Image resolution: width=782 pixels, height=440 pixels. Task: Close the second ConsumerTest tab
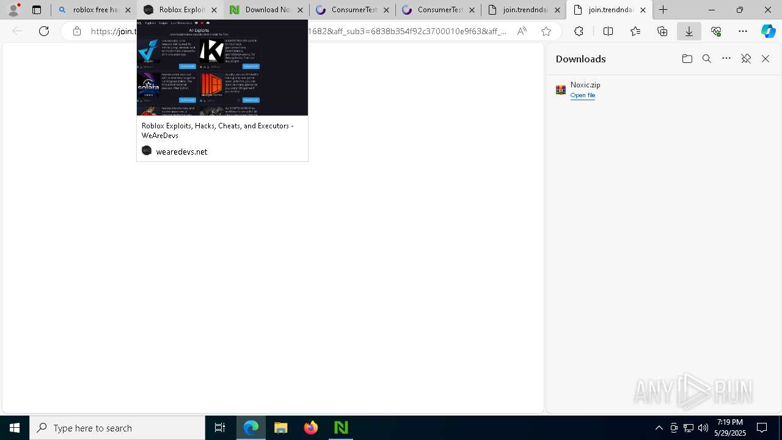pyautogui.click(x=472, y=10)
